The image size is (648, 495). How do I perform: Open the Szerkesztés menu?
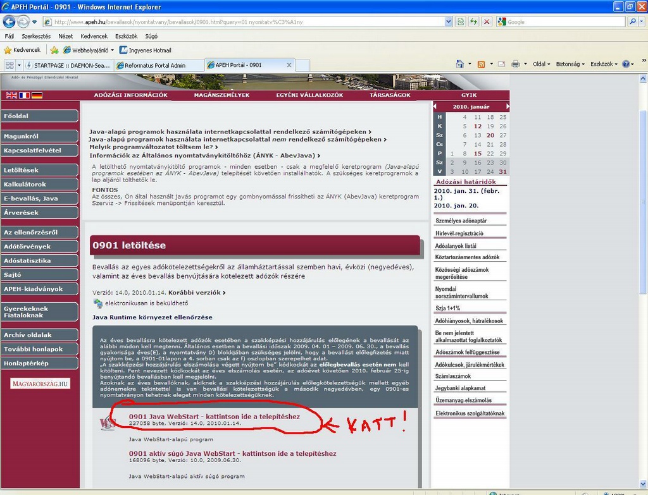coord(36,36)
